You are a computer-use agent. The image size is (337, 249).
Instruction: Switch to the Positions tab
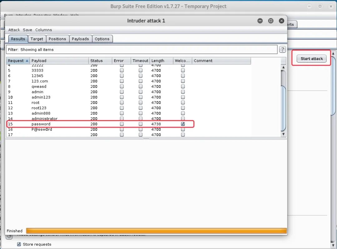coord(57,39)
